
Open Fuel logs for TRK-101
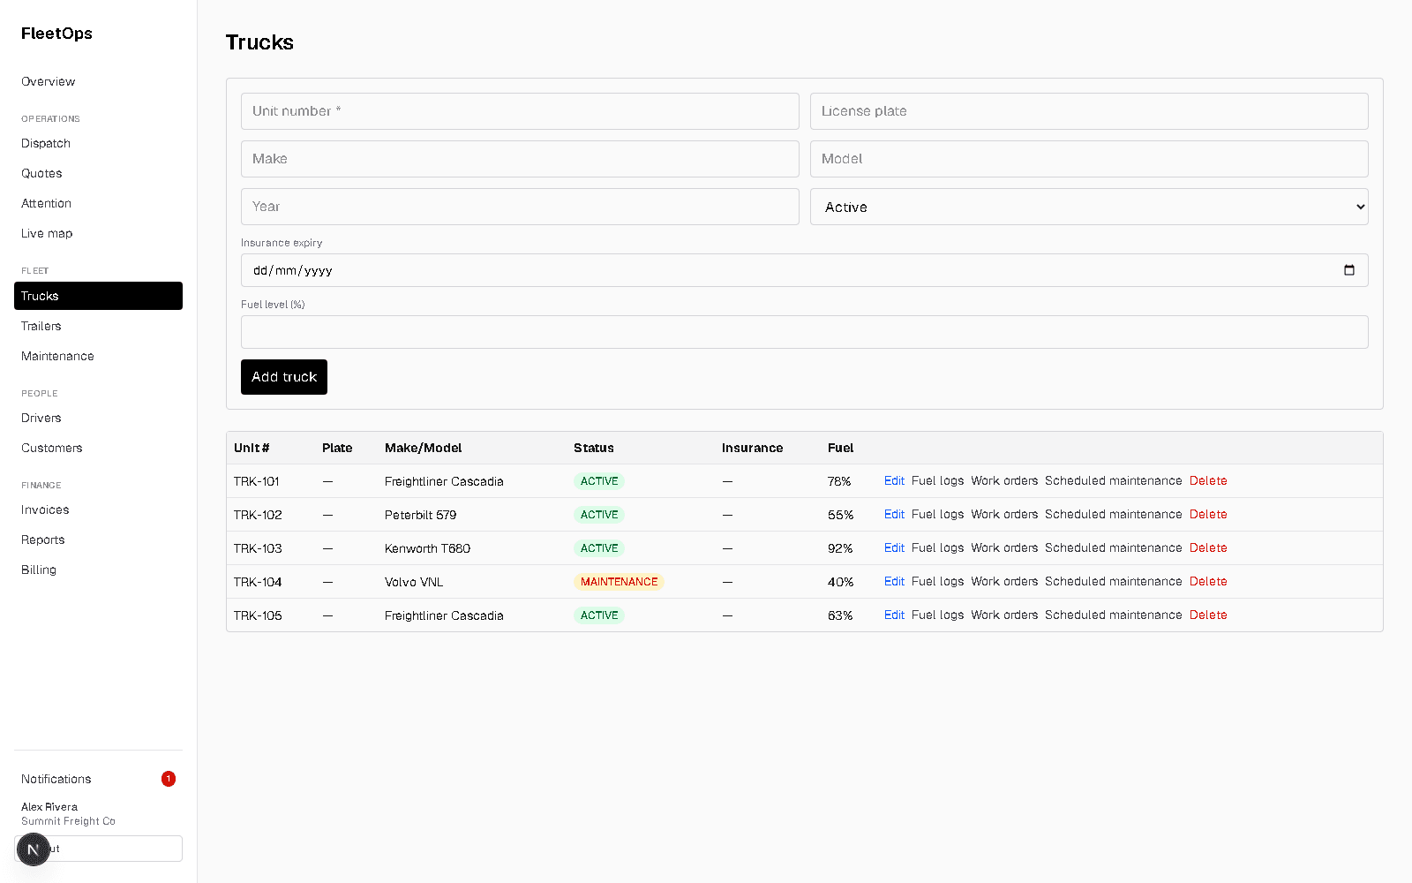(937, 480)
